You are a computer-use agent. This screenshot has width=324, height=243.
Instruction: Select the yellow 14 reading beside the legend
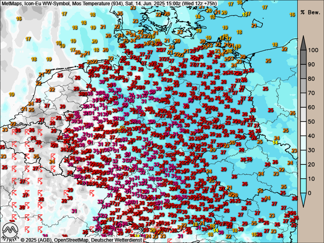coord(275,142)
